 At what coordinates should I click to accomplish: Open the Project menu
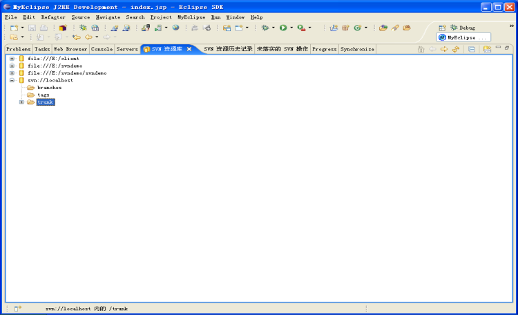[x=161, y=17]
